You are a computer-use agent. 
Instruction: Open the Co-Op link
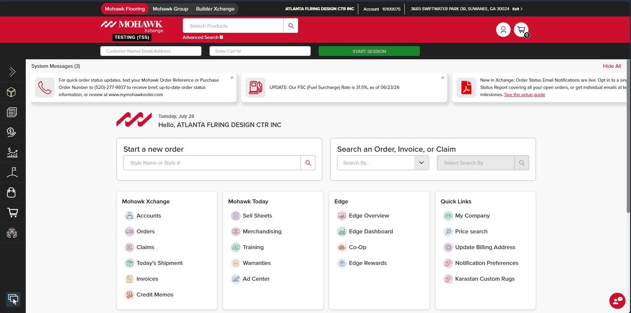click(358, 247)
